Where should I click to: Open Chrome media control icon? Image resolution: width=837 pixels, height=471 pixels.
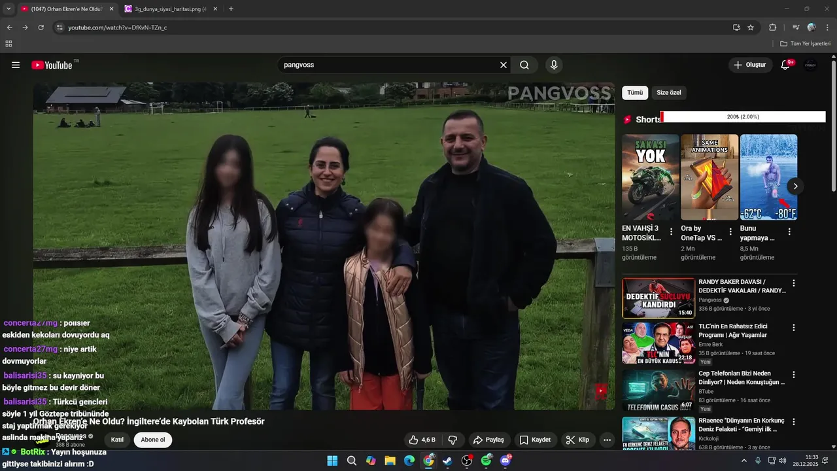tap(796, 27)
